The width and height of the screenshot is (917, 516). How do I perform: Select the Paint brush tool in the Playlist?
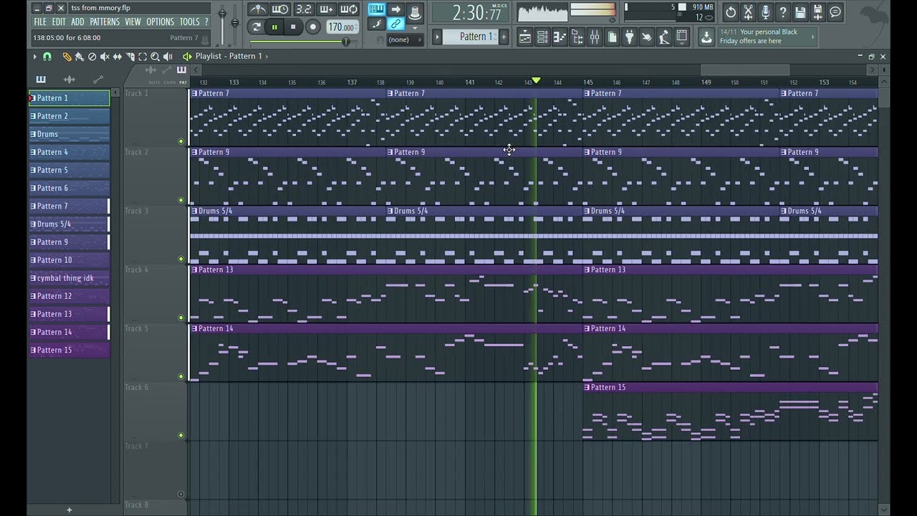pyautogui.click(x=79, y=57)
